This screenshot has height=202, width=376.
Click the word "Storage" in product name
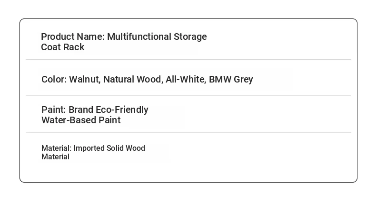pos(190,37)
